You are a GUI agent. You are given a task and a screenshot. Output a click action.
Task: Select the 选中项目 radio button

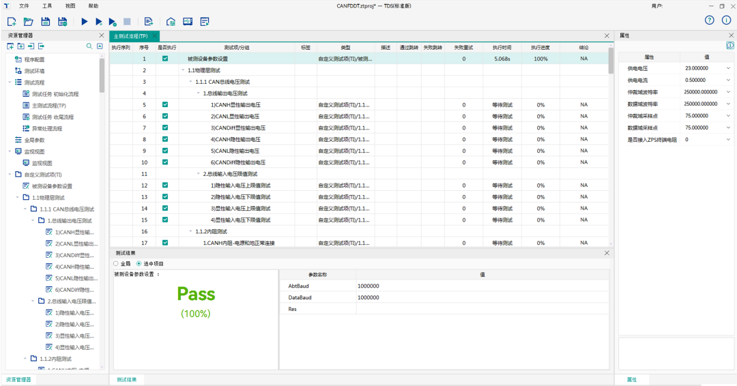click(x=139, y=264)
